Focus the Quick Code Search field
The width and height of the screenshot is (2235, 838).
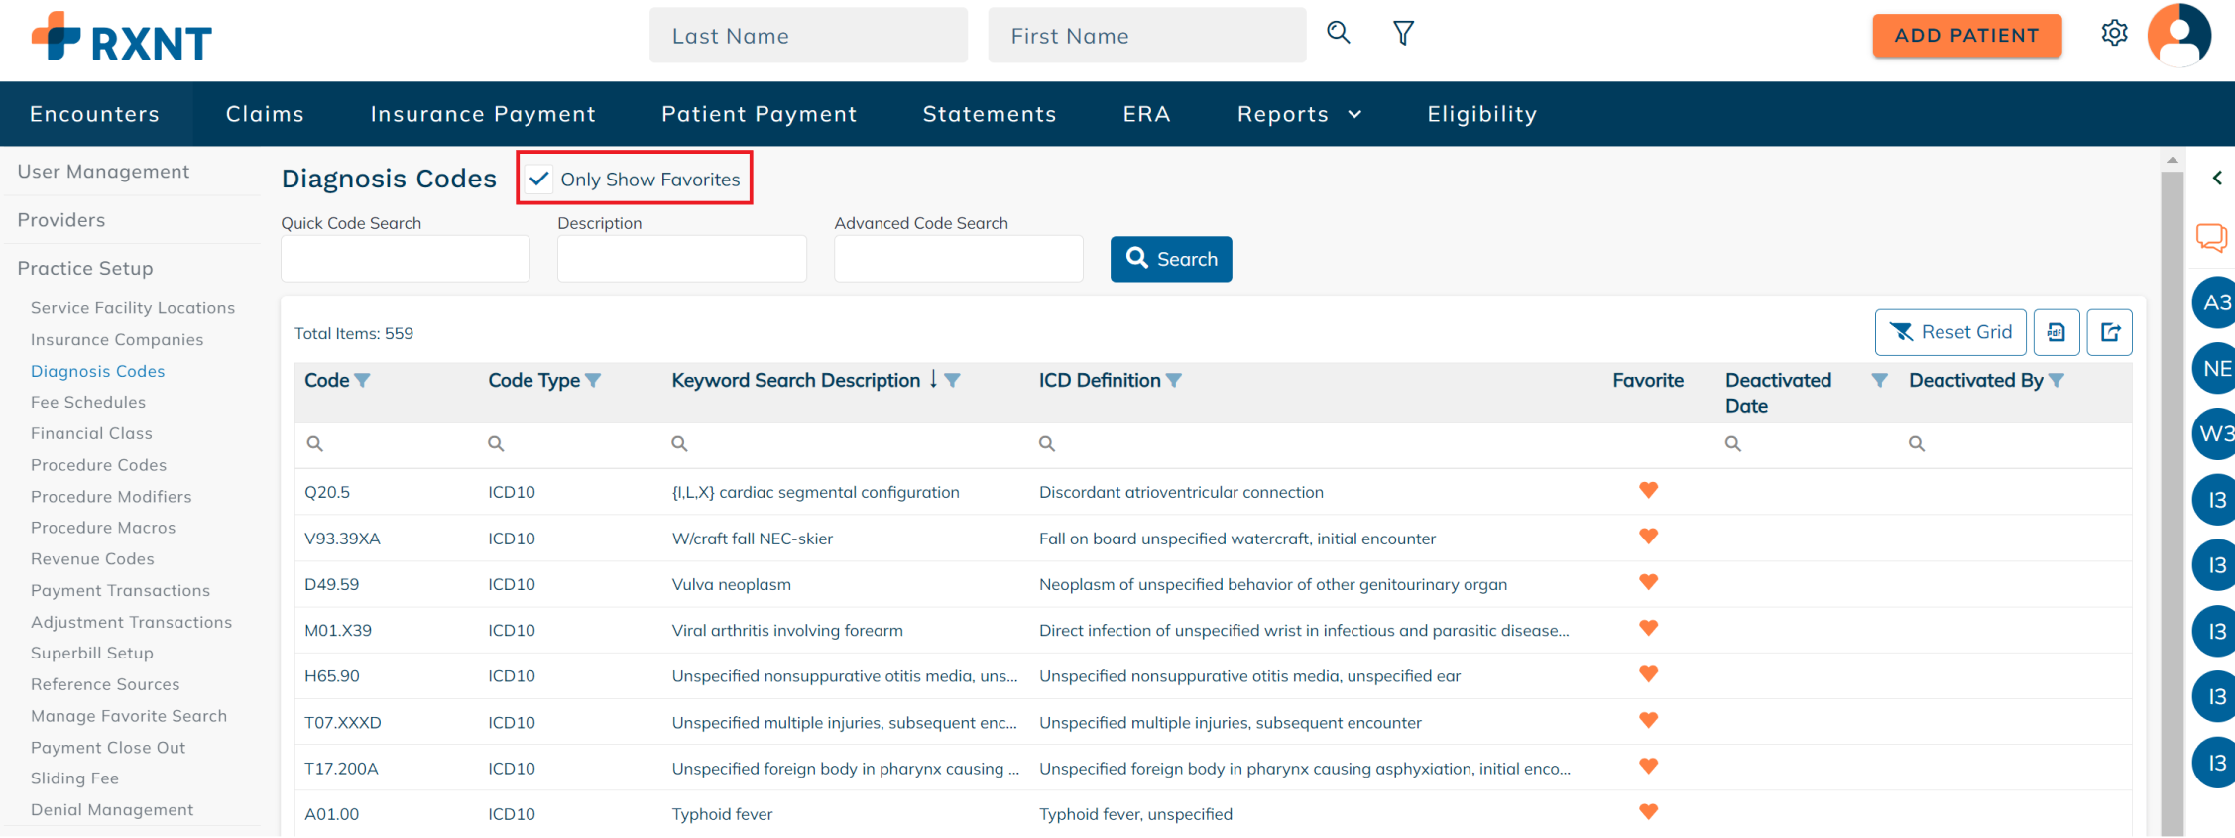(405, 259)
